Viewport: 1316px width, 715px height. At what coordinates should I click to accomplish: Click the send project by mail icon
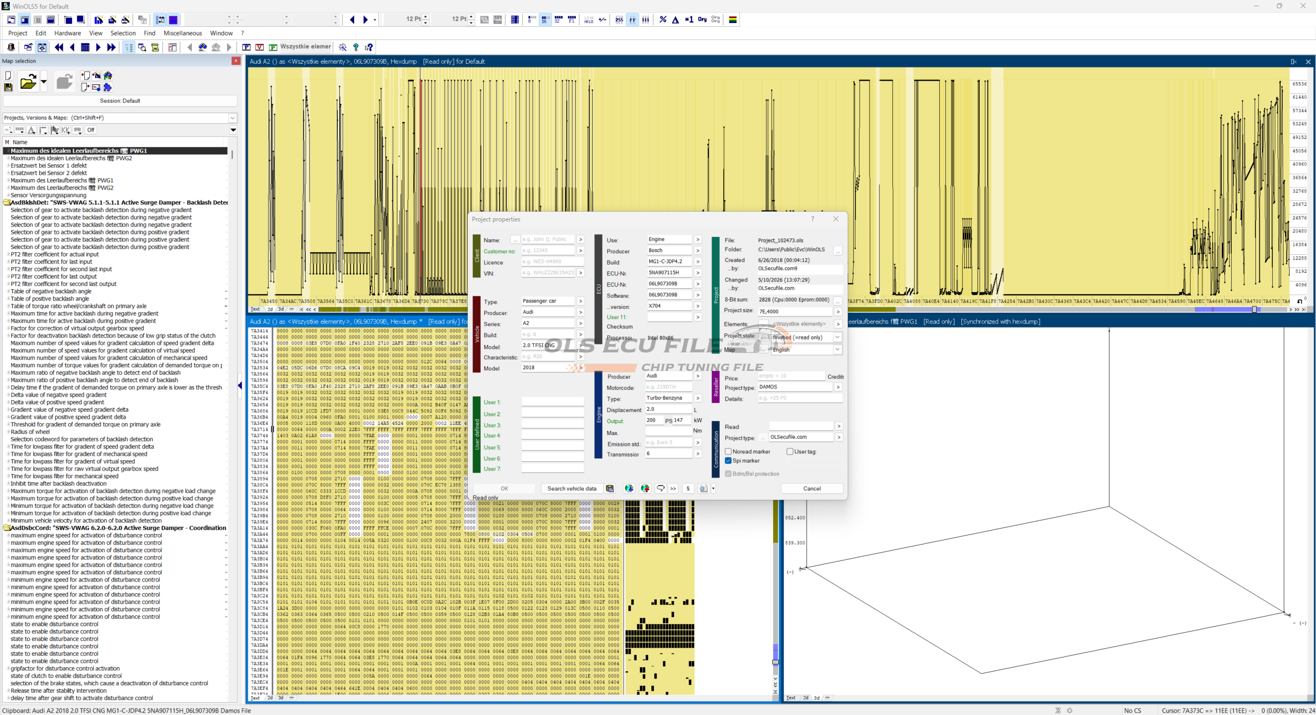click(96, 87)
